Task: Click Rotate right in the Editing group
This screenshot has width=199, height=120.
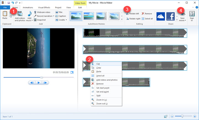Action: coord(133,19)
